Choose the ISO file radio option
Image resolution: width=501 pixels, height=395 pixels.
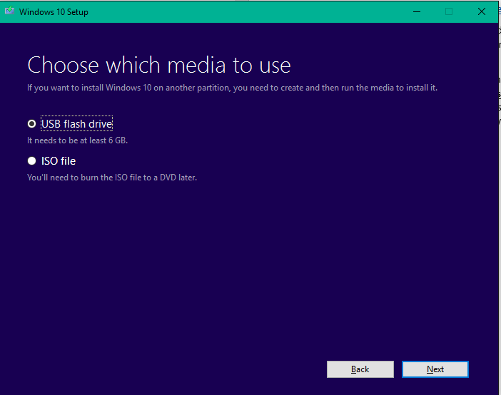point(31,160)
